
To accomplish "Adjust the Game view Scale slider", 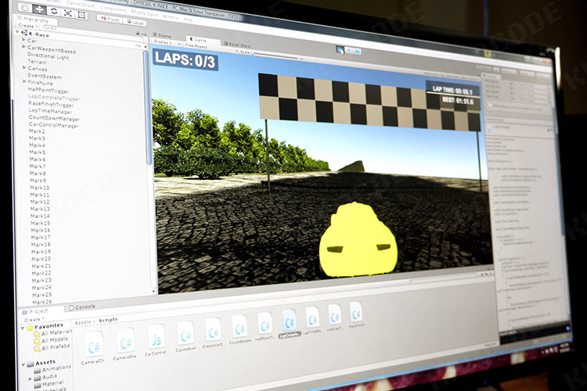I will (x=276, y=56).
